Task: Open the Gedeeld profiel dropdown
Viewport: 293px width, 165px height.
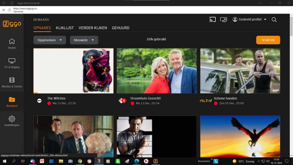Action: [249, 19]
